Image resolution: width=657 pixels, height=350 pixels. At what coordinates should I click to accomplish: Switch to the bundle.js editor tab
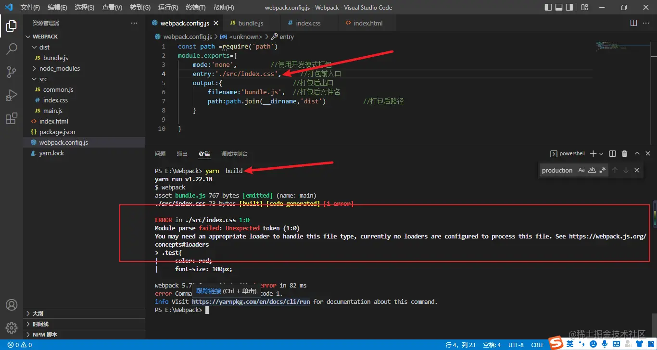251,23
